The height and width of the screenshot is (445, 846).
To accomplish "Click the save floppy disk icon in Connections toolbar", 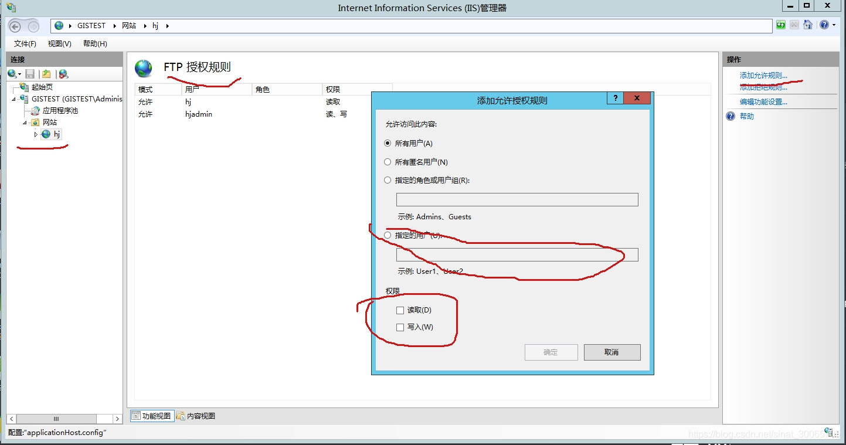I will 30,74.
